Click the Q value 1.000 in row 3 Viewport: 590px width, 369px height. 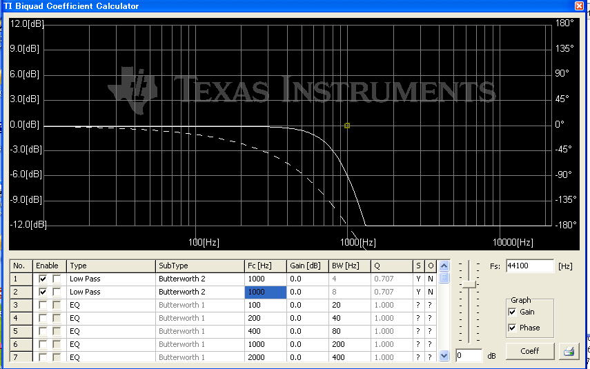tap(392, 305)
